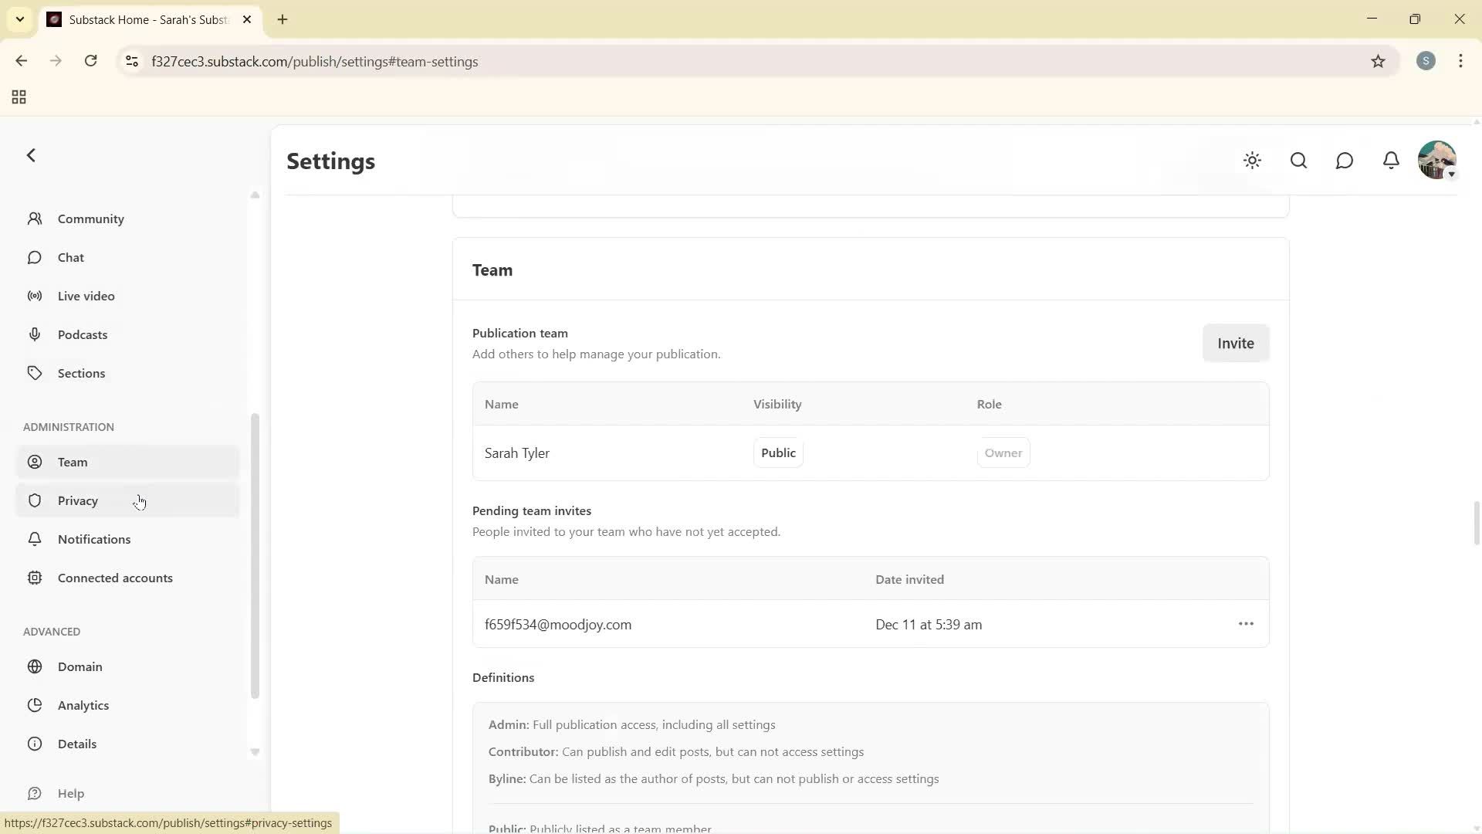This screenshot has width=1482, height=834.
Task: Toggle the light/dark theme
Action: 1252,160
